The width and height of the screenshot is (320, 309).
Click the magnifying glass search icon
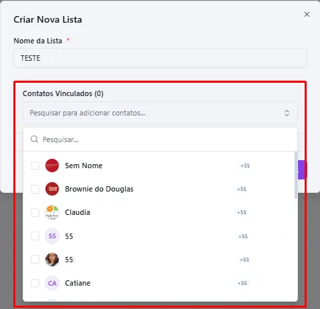[x=34, y=139]
